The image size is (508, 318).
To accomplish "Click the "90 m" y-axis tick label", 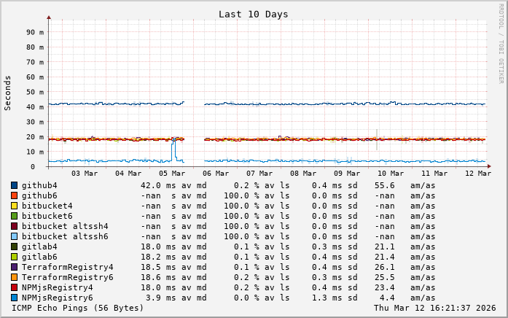I will pos(36,31).
